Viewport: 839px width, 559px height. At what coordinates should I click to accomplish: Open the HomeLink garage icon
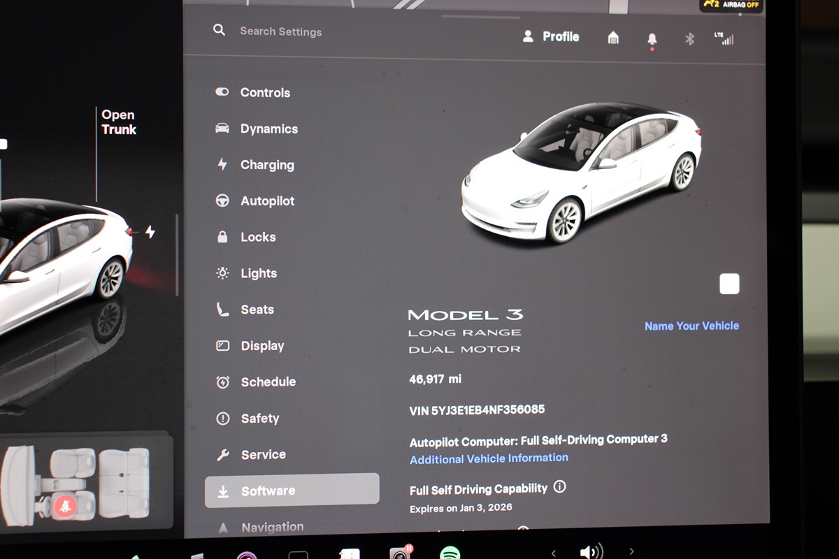pos(613,38)
